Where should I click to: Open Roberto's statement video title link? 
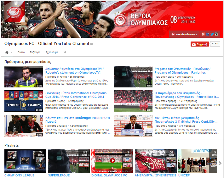click(x=74, y=70)
